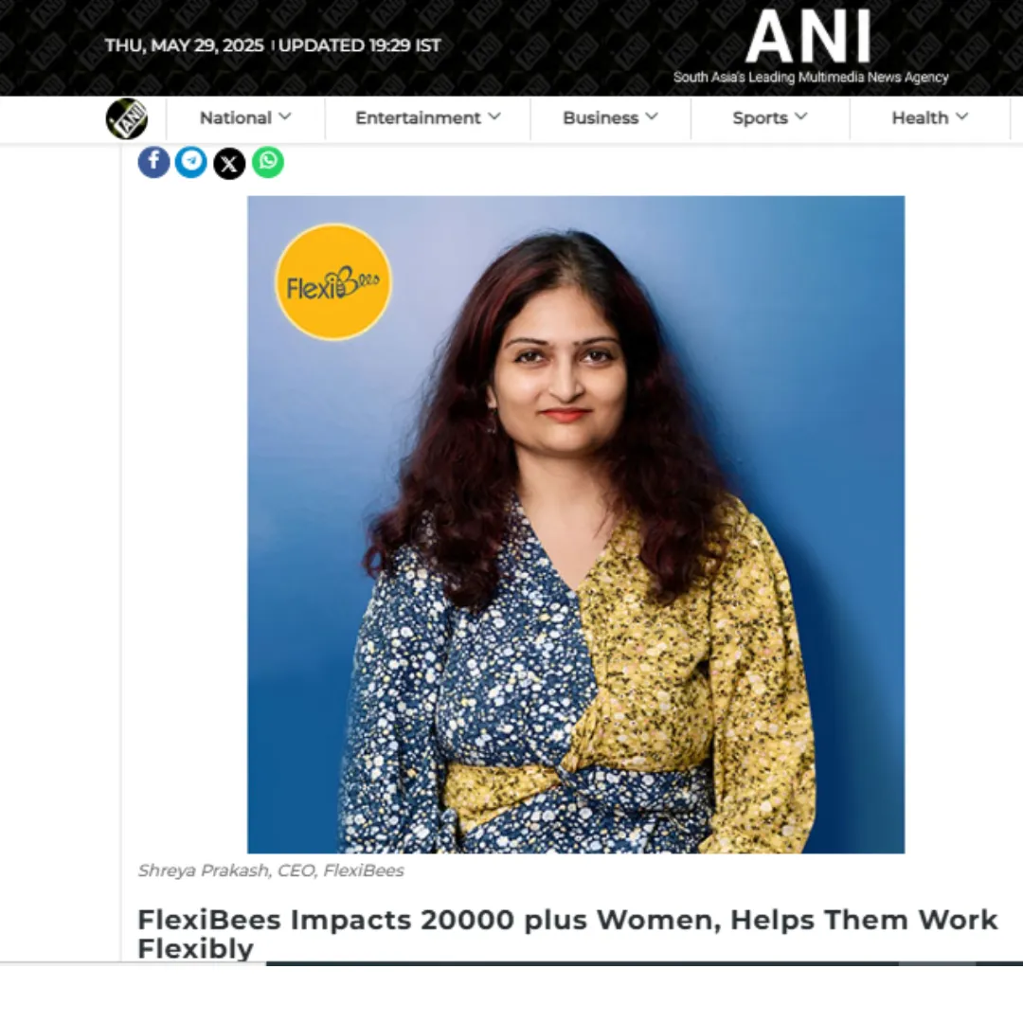The image size is (1023, 1023).
Task: Open the Sports section
Action: coord(760,118)
